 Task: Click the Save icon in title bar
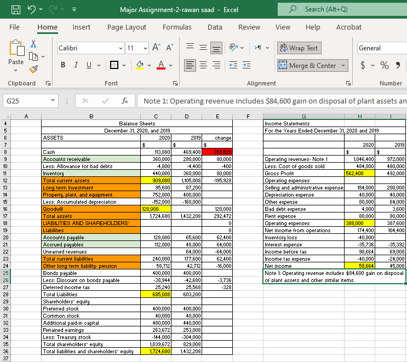pos(16,10)
